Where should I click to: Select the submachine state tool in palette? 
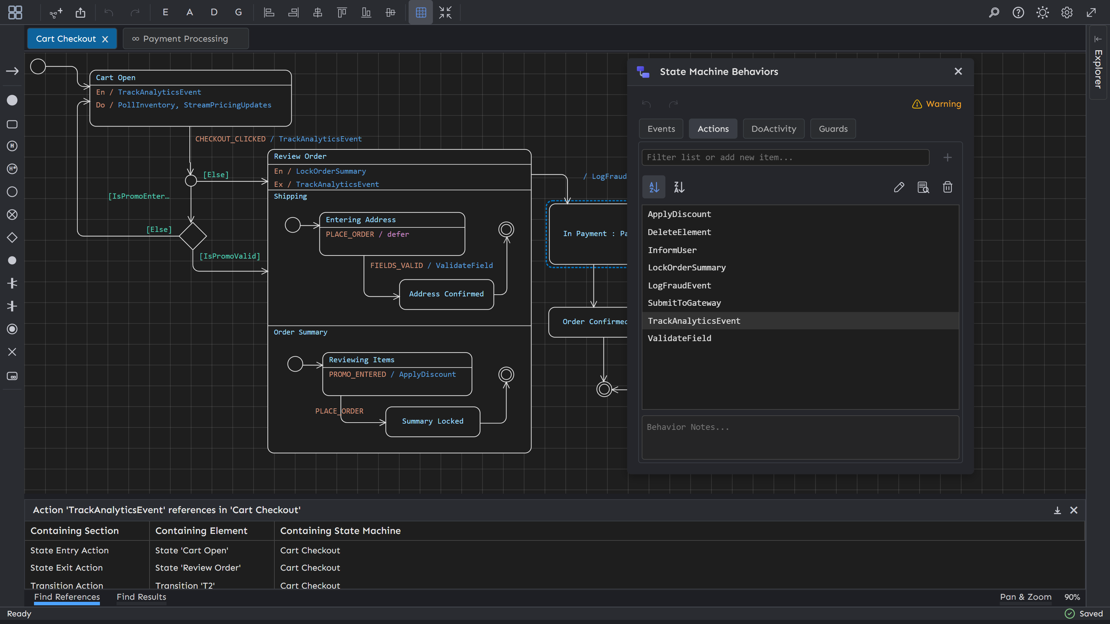coord(12,376)
